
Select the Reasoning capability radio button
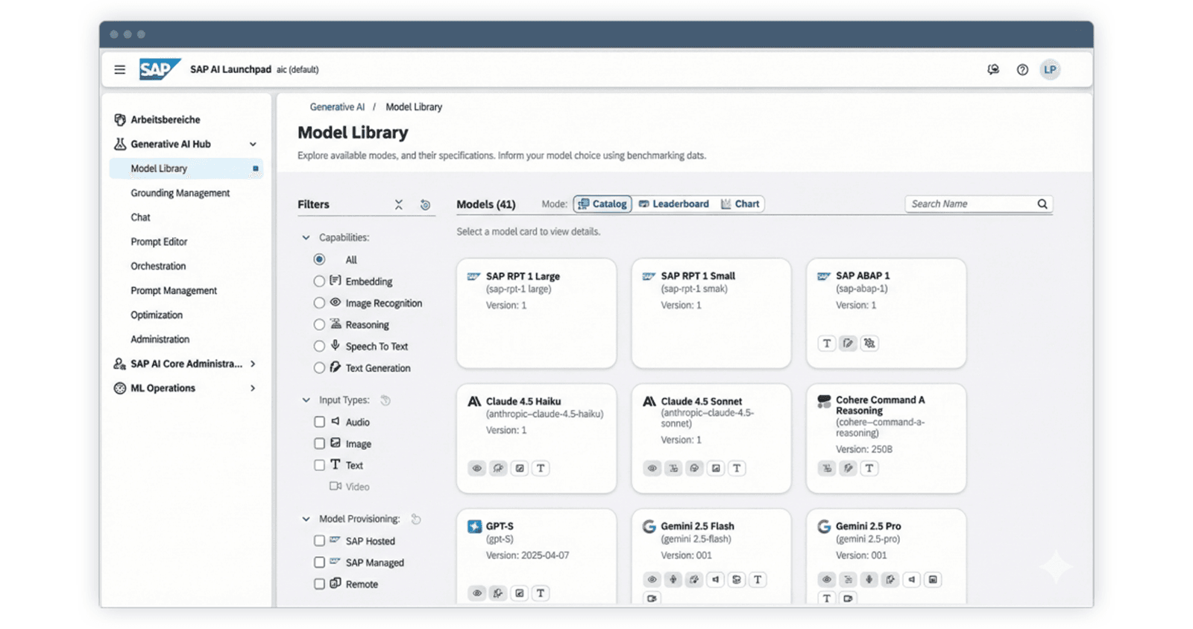coord(319,324)
